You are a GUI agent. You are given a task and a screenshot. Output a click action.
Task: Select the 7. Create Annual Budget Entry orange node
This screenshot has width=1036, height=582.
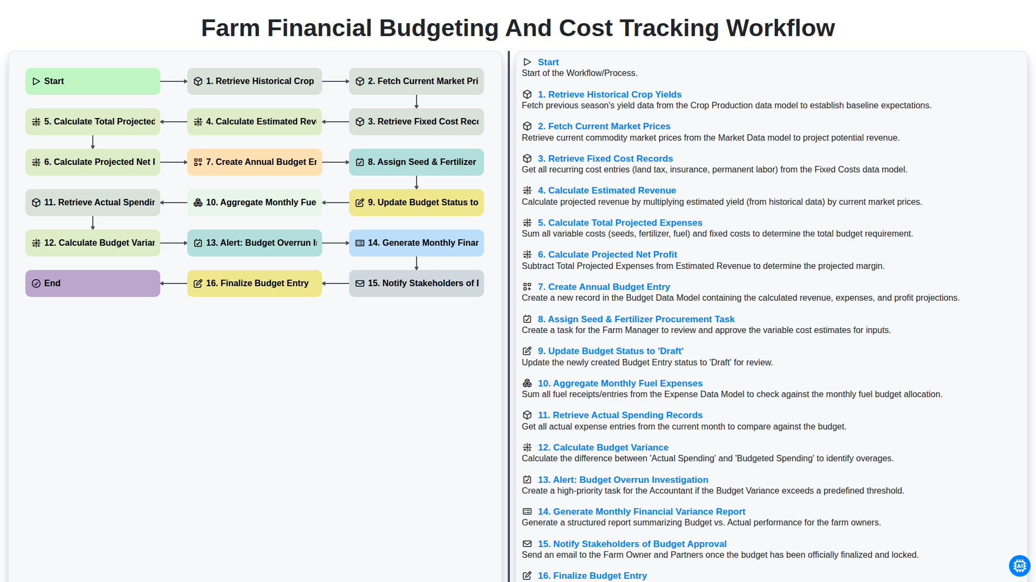pyautogui.click(x=255, y=162)
